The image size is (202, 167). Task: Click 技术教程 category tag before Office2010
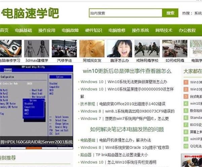[x=88, y=104]
